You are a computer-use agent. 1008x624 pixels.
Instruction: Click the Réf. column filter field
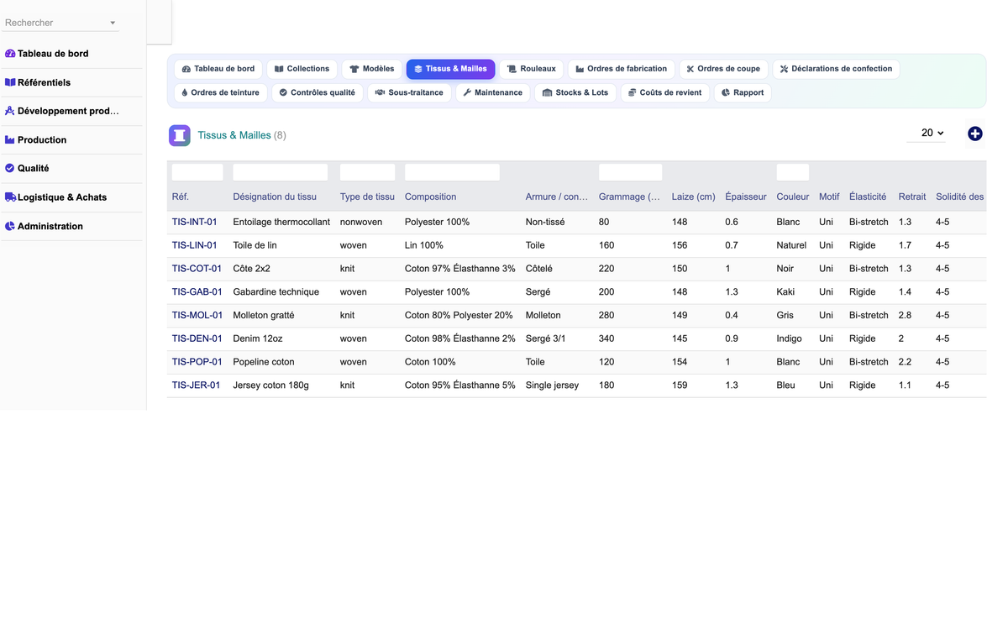coord(197,172)
